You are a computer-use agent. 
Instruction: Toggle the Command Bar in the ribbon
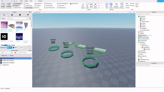28,8
